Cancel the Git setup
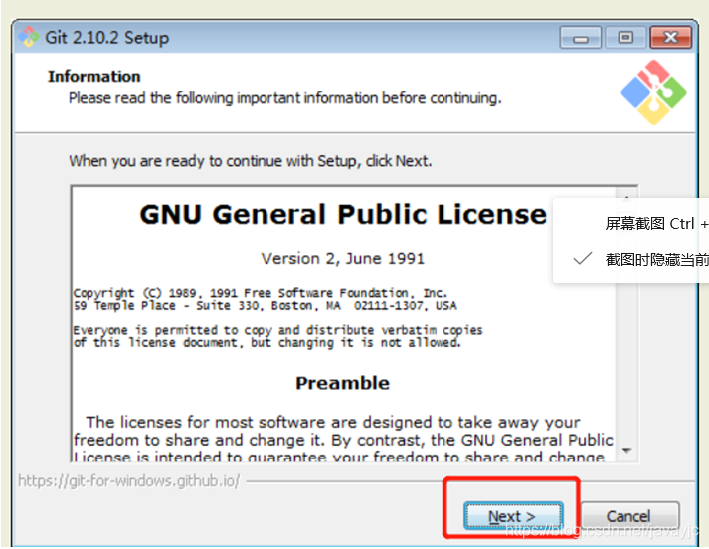Image resolution: width=709 pixels, height=549 pixels. (629, 515)
